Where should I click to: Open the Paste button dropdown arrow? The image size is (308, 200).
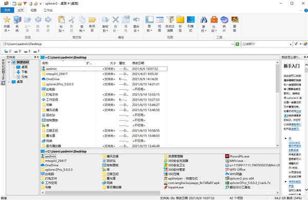click(63, 31)
